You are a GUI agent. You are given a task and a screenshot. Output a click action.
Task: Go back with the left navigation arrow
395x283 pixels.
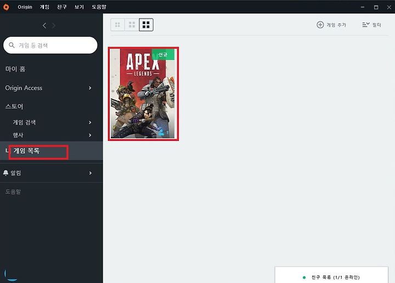coord(44,25)
